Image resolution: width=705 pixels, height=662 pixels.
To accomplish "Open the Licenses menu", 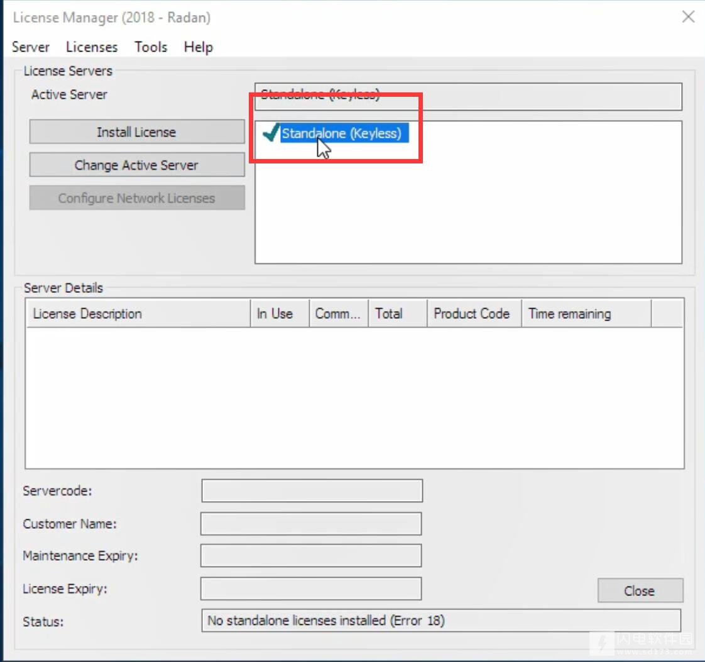I will pos(92,47).
